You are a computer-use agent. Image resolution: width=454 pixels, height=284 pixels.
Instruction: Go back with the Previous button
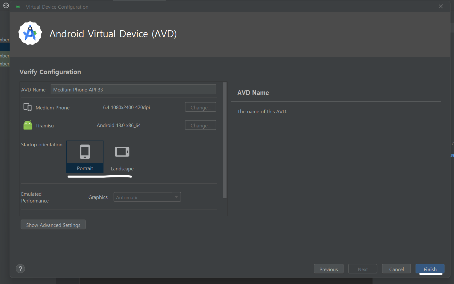pyautogui.click(x=329, y=269)
